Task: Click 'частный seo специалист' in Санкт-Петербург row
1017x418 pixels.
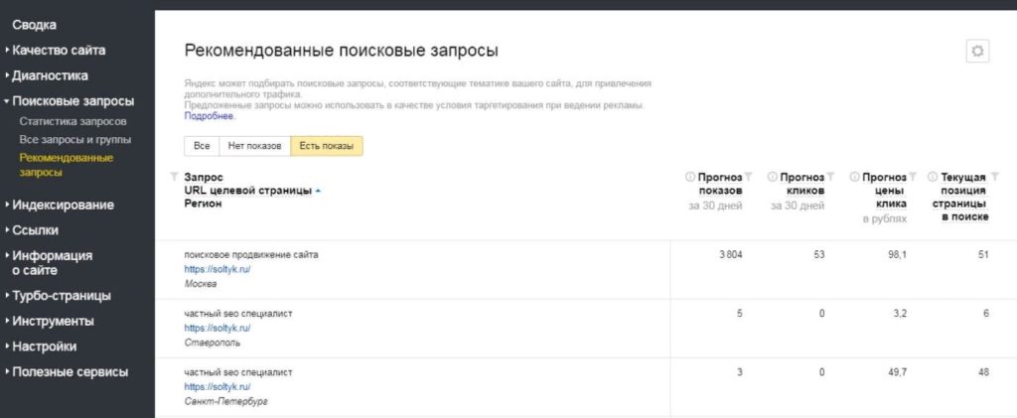Action: (238, 372)
